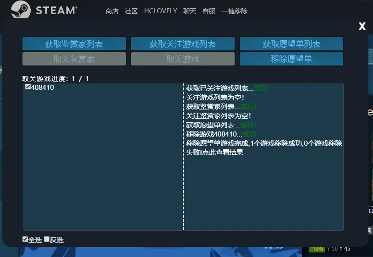Close the dialog with the X button

pos(362,26)
